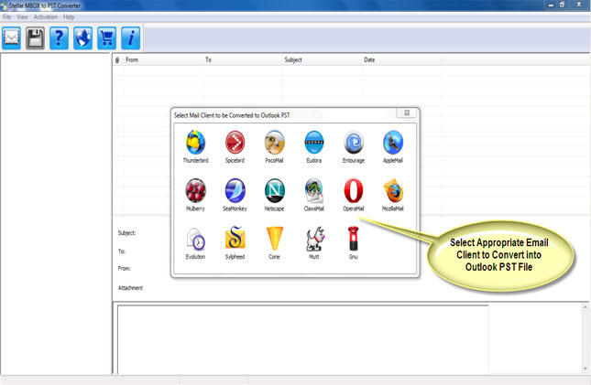Open the Help menu
The image size is (591, 385).
tap(69, 17)
